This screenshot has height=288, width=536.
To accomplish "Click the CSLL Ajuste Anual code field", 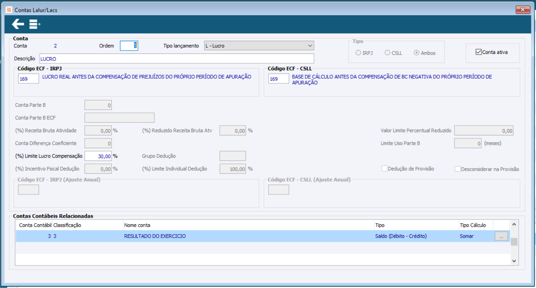I will (279, 190).
